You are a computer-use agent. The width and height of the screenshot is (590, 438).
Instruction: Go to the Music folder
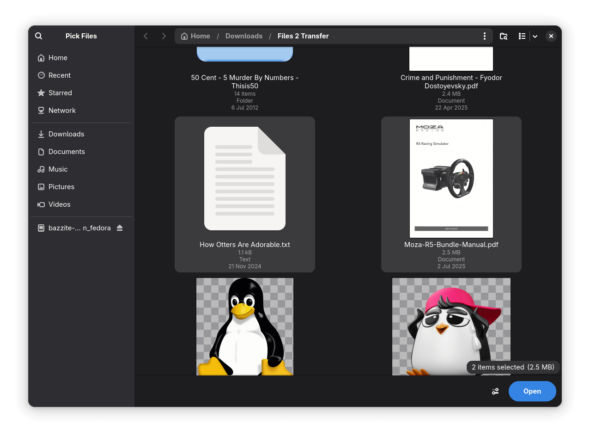pos(57,169)
